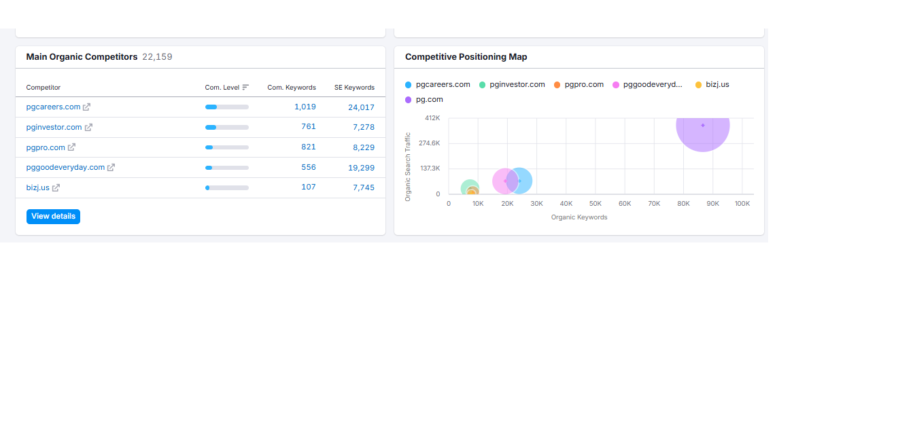This screenshot has width=915, height=432.
Task: Click pgpro.com competition level bar
Action: point(227,147)
